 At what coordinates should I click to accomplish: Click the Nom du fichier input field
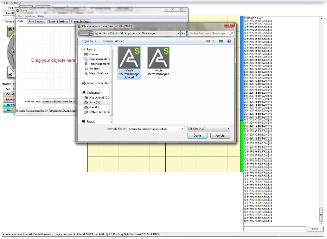[x=155, y=129]
